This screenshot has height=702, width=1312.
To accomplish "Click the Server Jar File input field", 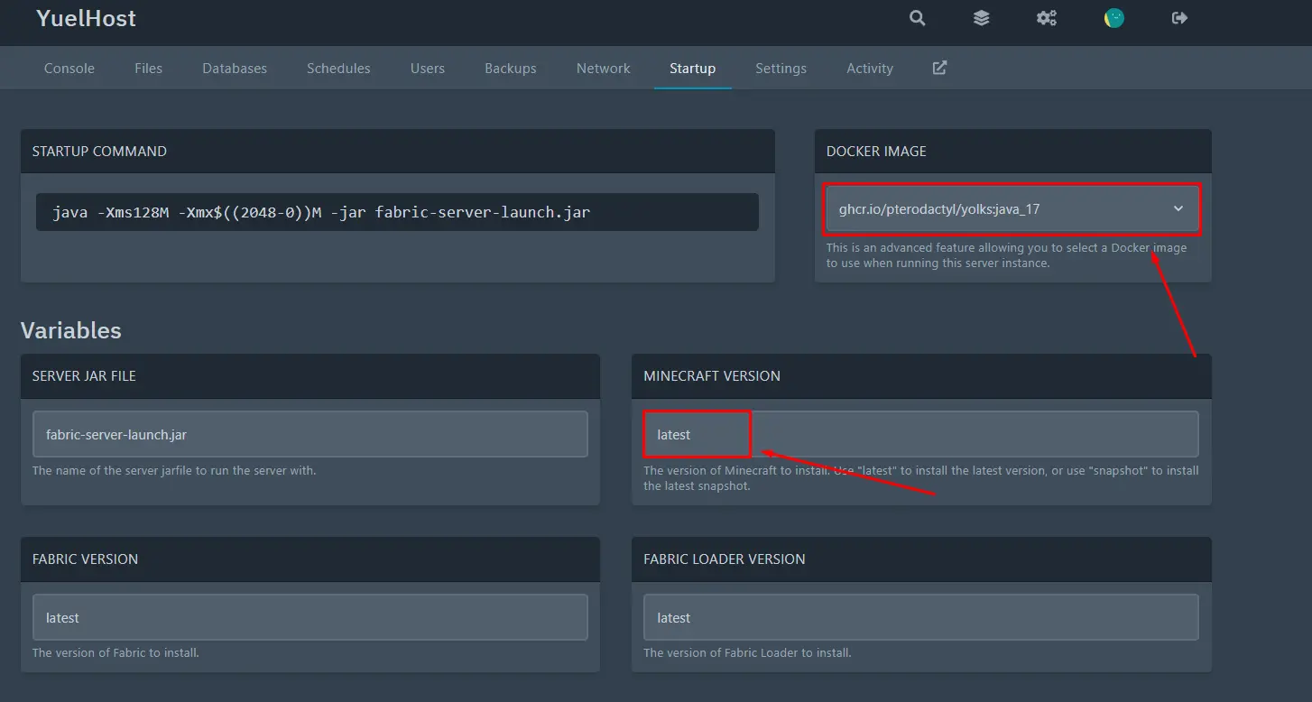I will (x=310, y=434).
